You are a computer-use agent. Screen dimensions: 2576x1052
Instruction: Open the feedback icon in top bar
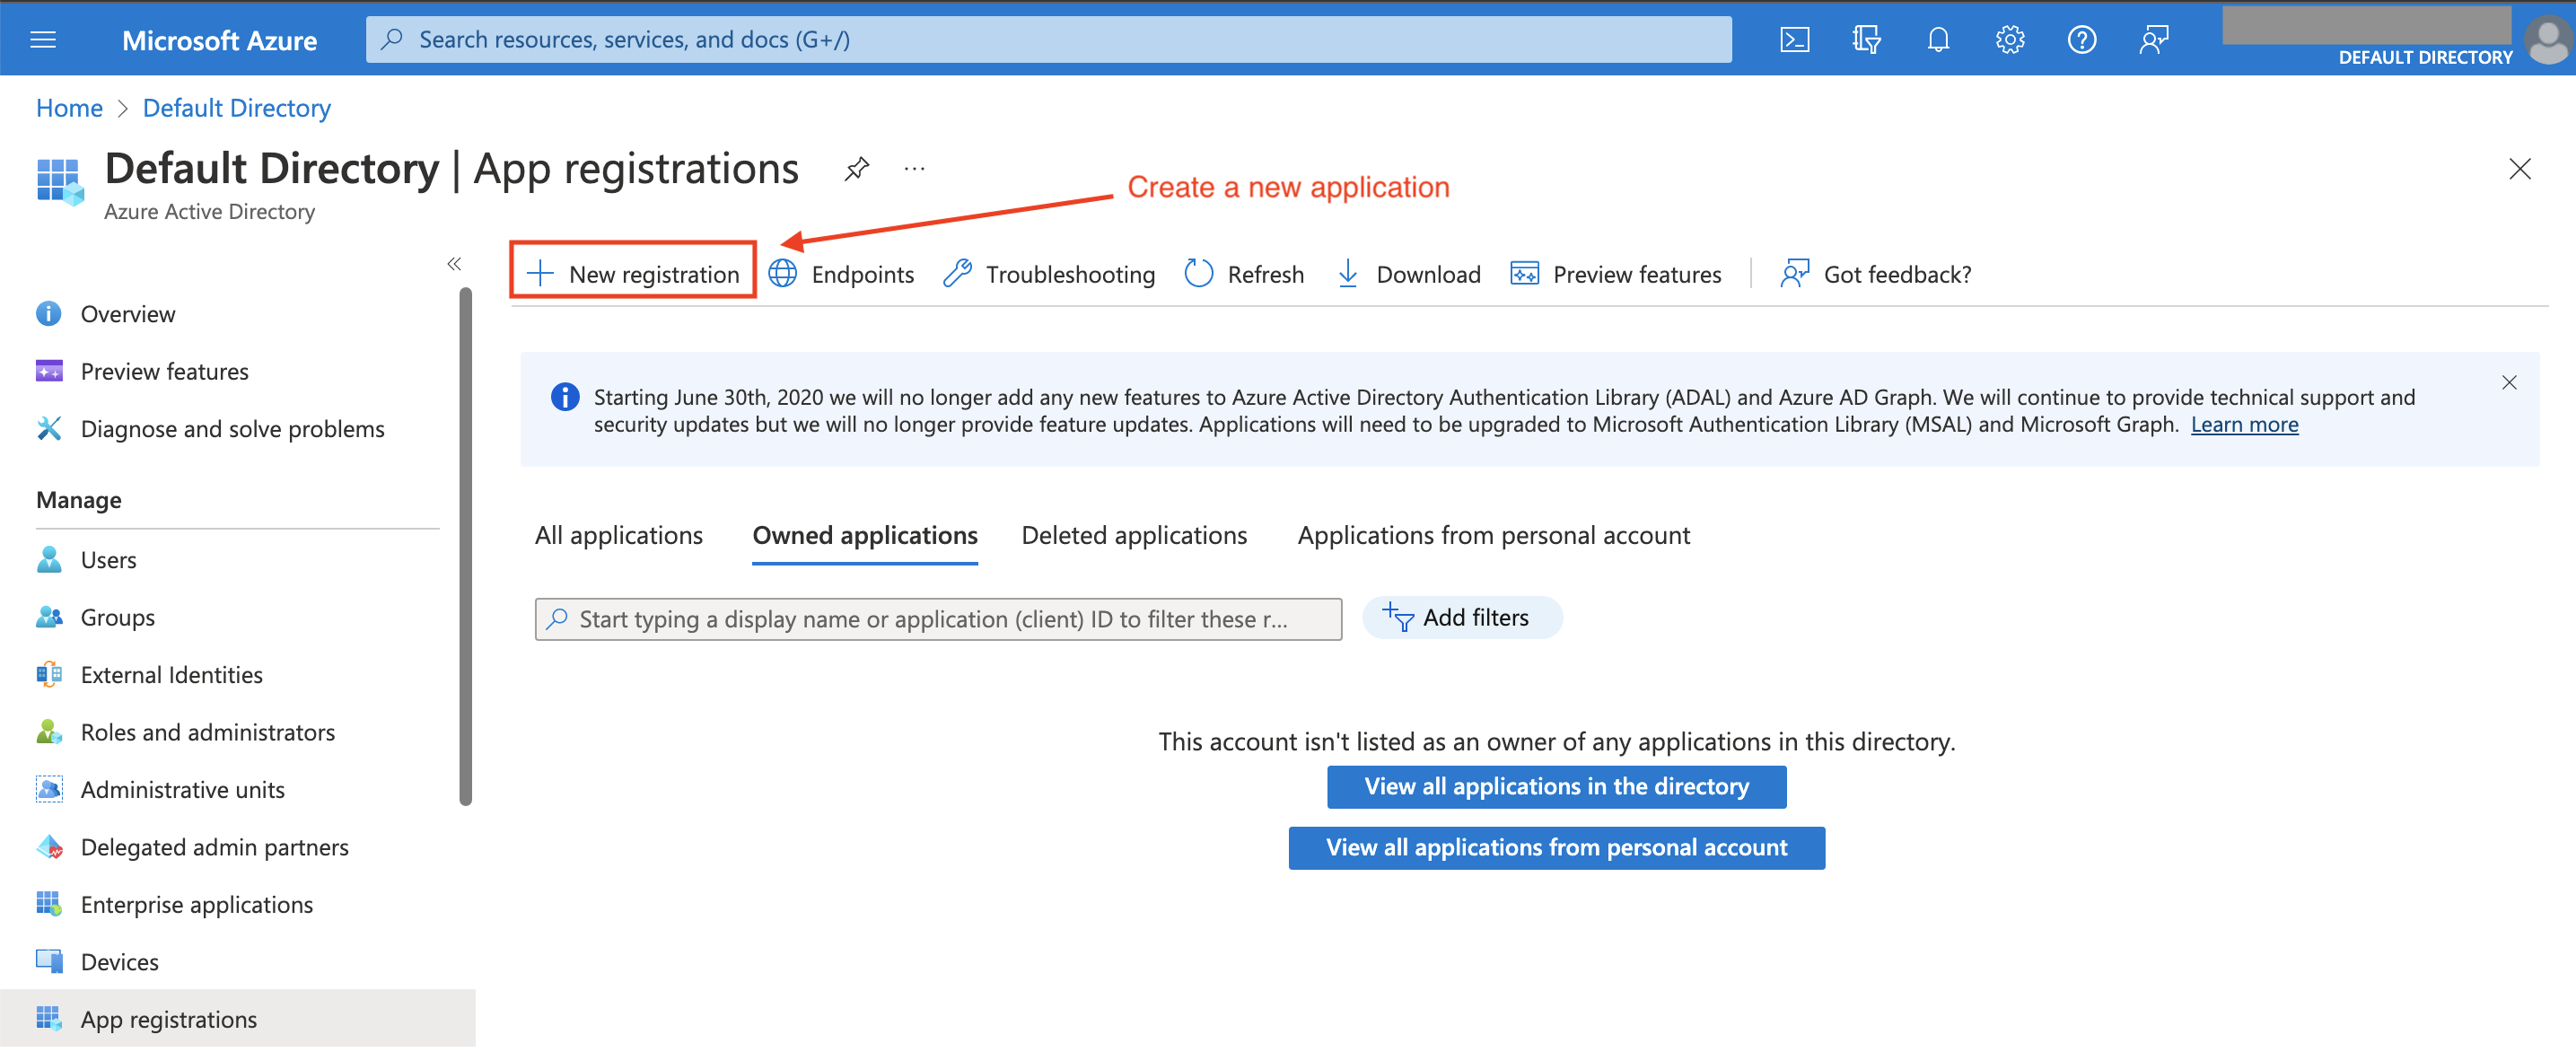2154,40
